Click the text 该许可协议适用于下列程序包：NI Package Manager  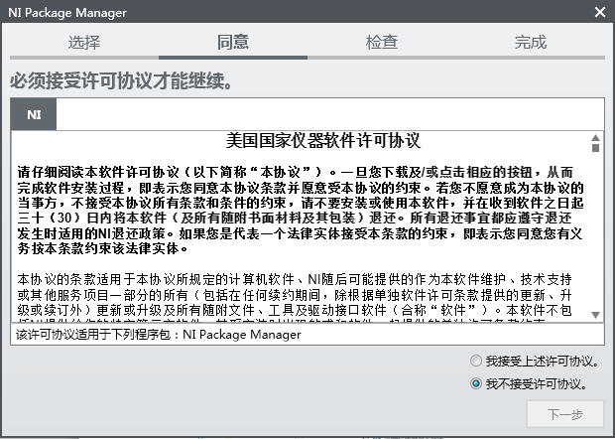[159, 335]
